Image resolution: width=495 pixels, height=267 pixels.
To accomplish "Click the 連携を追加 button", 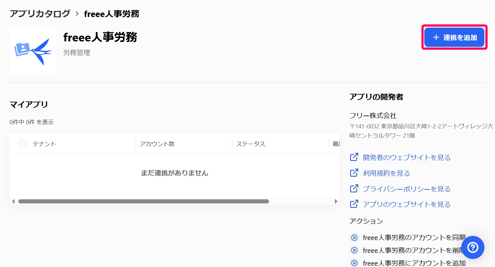I will (454, 37).
